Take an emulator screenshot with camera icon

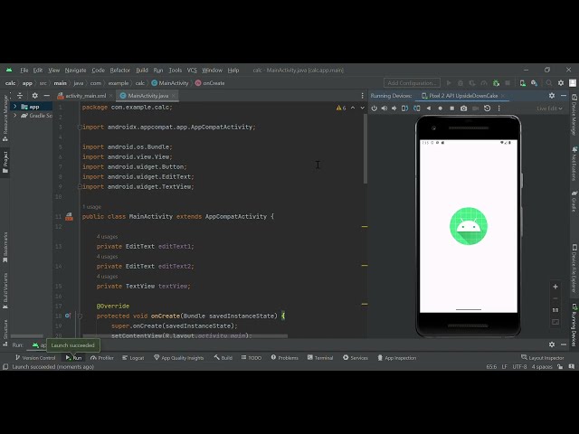pyautogui.click(x=464, y=108)
